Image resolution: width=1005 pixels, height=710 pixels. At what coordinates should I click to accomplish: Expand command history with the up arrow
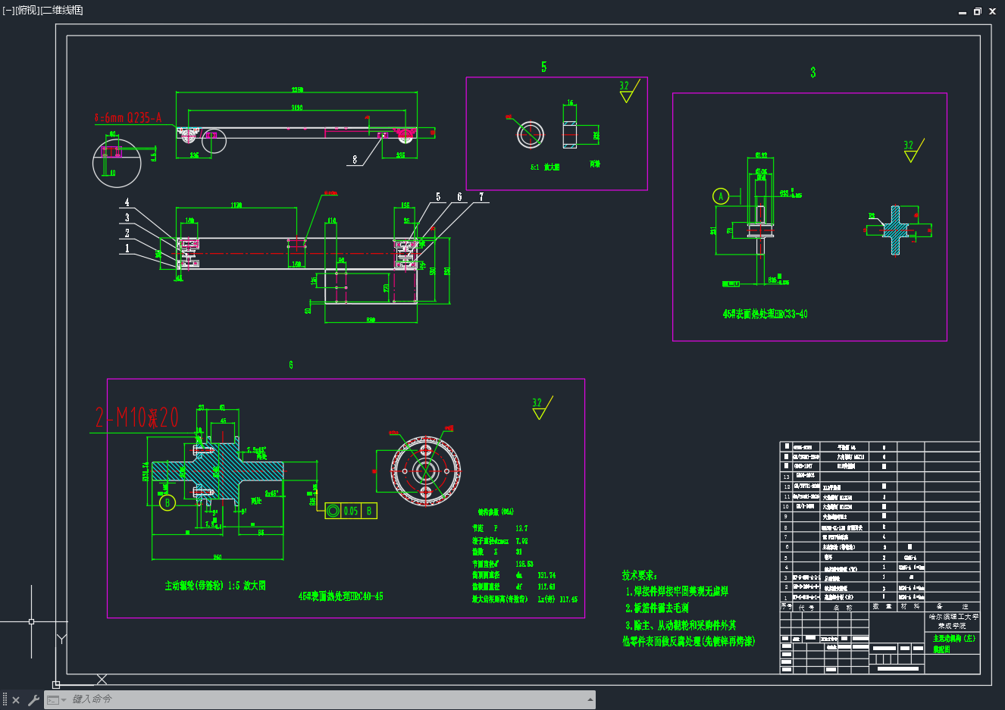590,700
